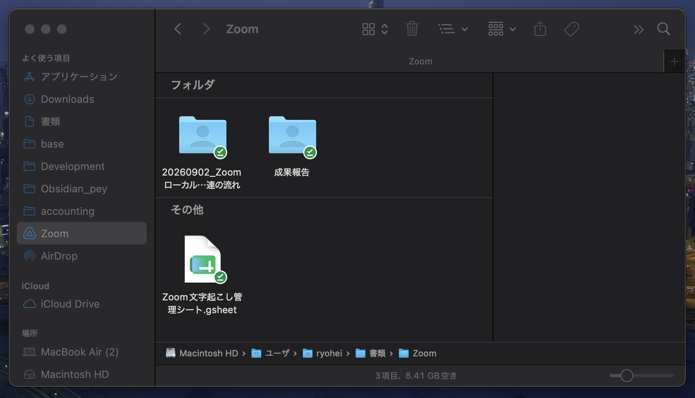695x398 pixels.
Task: Go back with the left arrow button
Action: pyautogui.click(x=178, y=29)
